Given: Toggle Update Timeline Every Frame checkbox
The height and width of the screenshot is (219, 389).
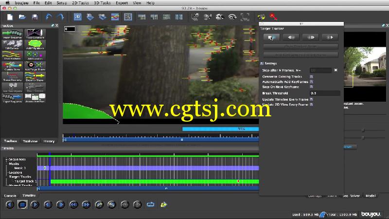Looking at the screenshot, I should [311, 99].
